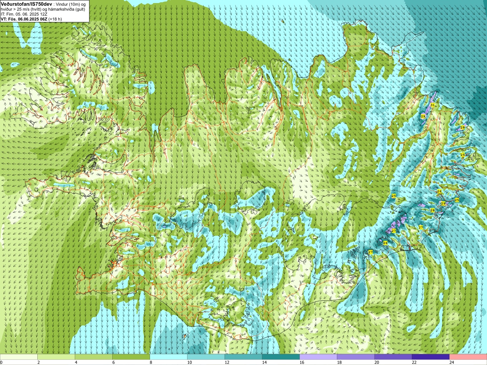Select the 8–10 m/s pale cyan legend swatch
Screen dimensions: 487x365
[x=169, y=357]
